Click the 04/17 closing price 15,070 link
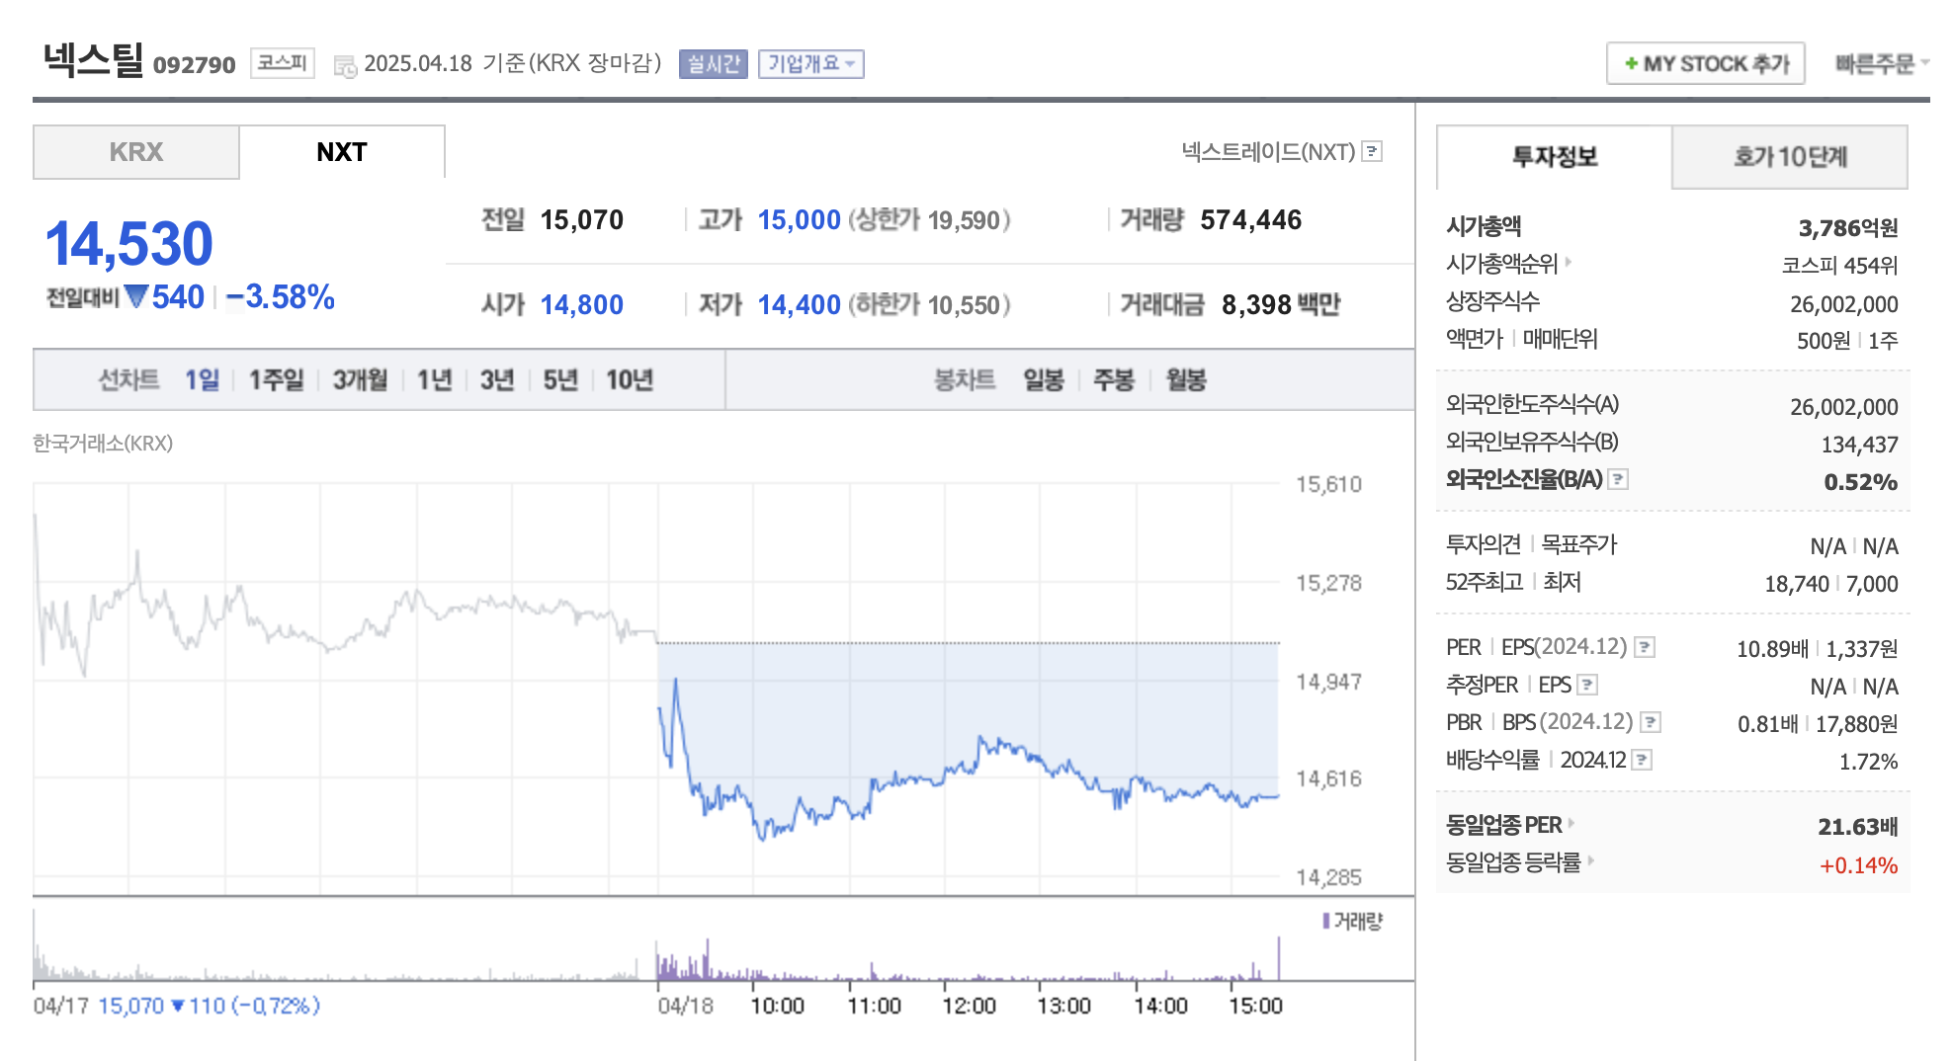1953x1061 pixels. tap(130, 1005)
